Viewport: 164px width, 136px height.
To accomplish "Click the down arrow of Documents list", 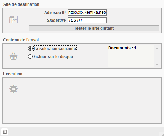I will click(x=157, y=64).
